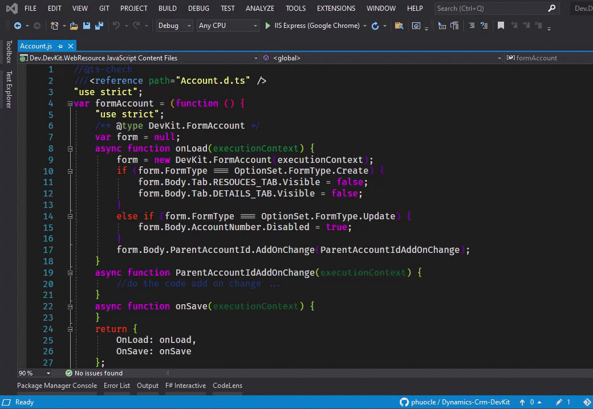This screenshot has width=593, height=409.
Task: Click the GitHub icon in status bar
Action: pos(404,402)
